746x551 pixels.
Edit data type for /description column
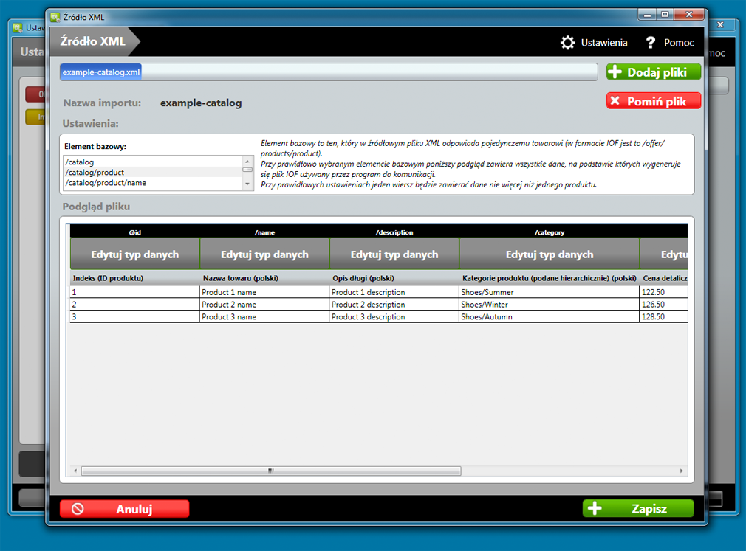tap(394, 254)
